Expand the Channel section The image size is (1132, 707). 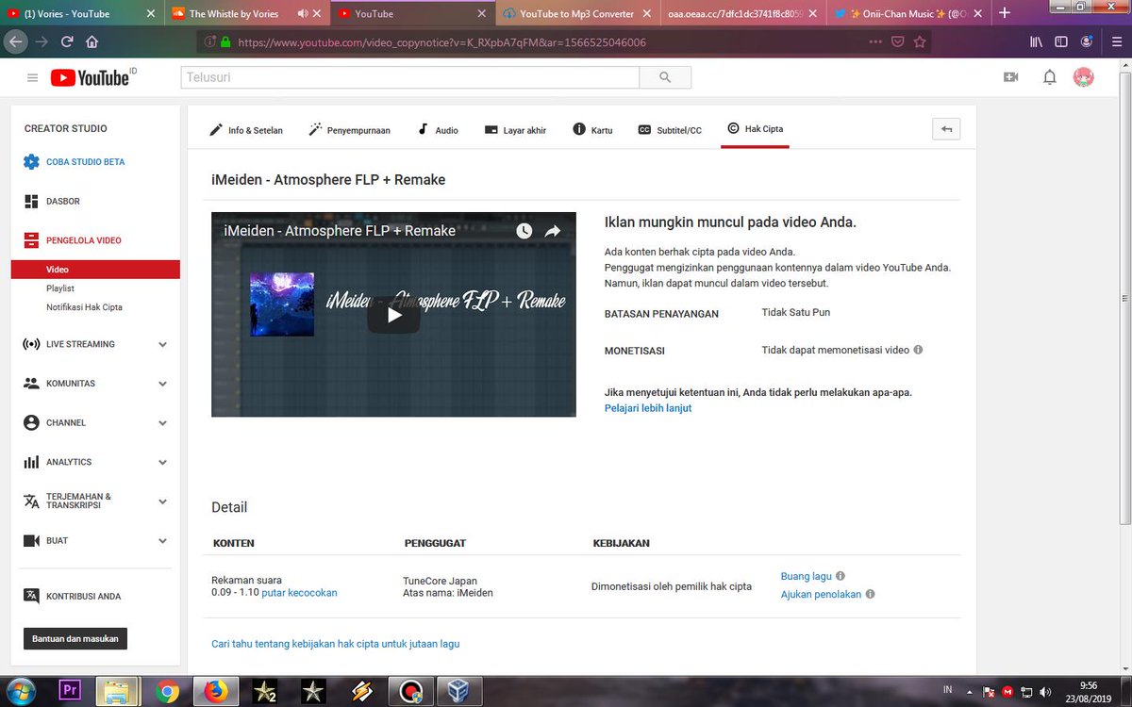click(x=162, y=423)
